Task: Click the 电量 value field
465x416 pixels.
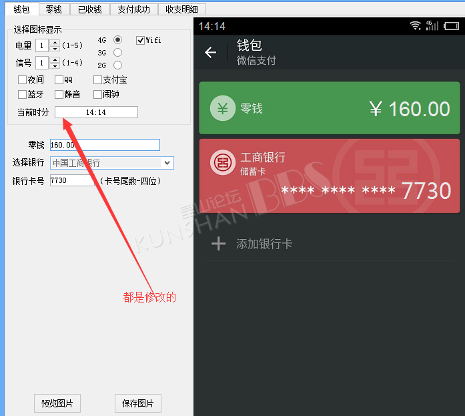Action: click(x=42, y=45)
